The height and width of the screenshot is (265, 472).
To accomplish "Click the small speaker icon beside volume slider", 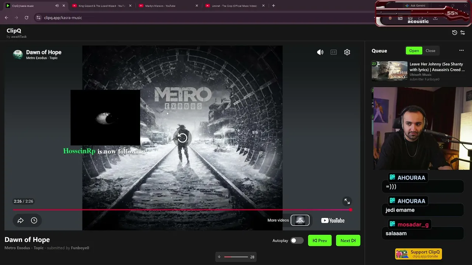I will (x=219, y=257).
